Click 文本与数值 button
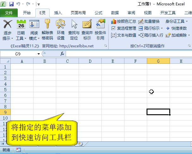 [x=123, y=35]
